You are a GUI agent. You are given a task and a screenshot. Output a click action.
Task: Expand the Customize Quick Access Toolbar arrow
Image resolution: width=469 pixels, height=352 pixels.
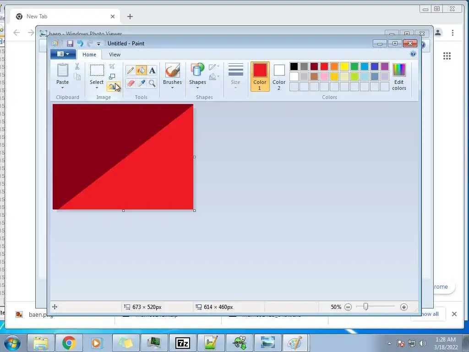98,44
